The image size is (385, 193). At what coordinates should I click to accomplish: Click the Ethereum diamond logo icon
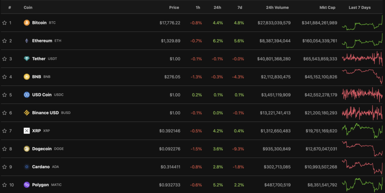(x=27, y=41)
